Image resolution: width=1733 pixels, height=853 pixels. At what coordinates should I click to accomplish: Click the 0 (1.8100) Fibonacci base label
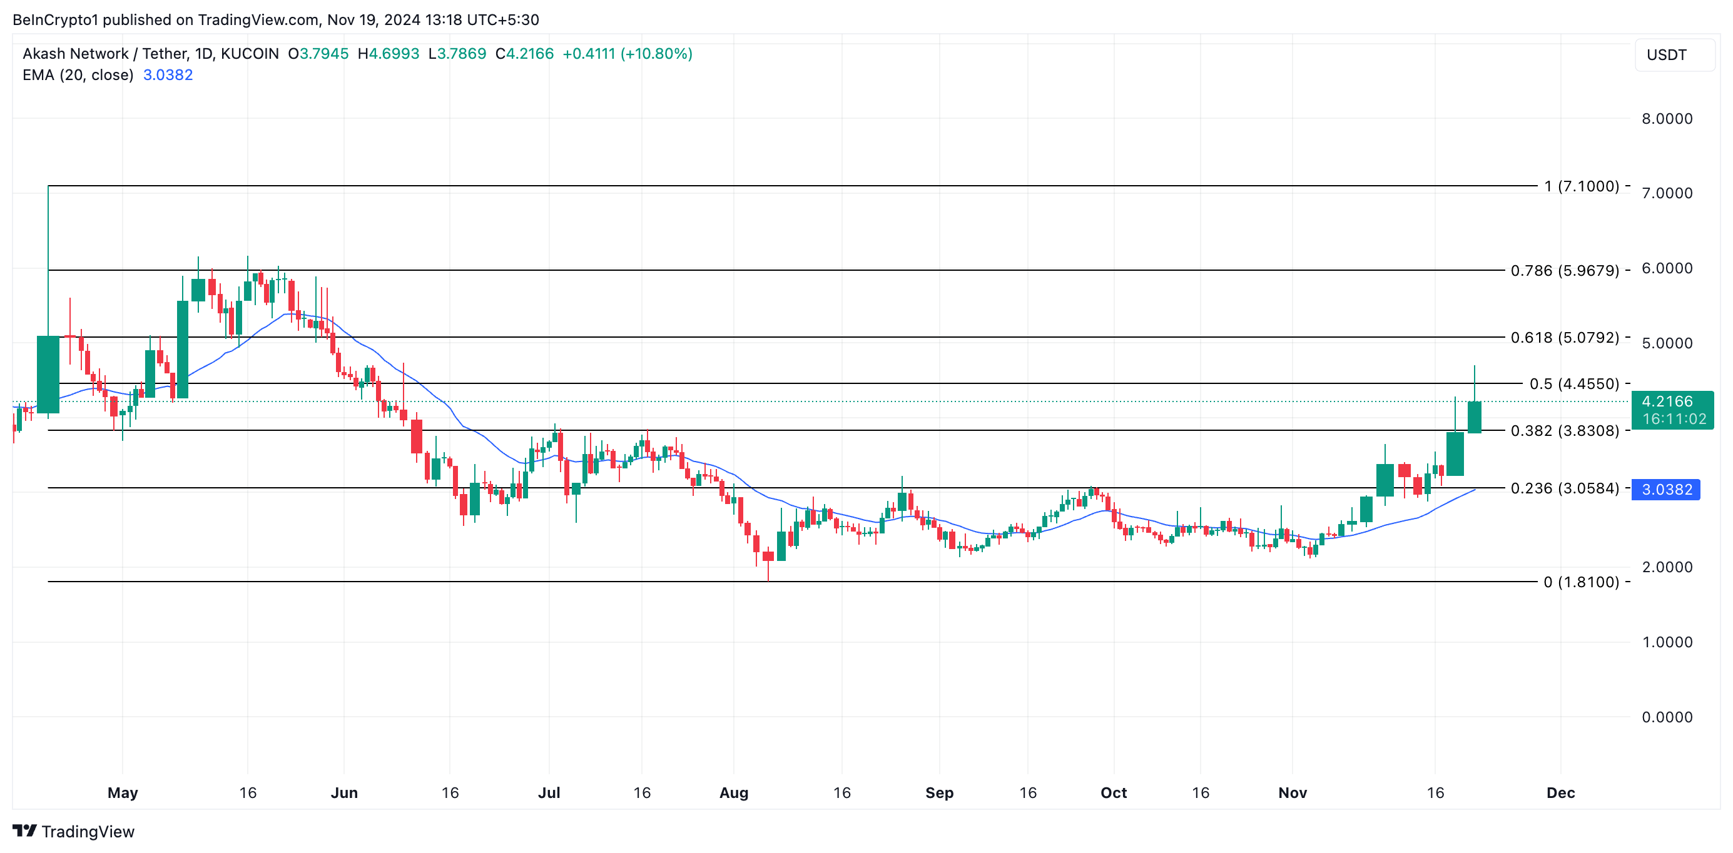[x=1581, y=582]
